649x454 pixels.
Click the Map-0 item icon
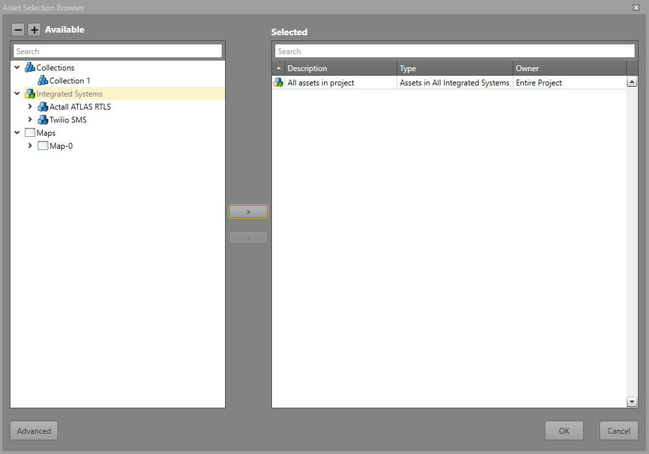click(43, 146)
